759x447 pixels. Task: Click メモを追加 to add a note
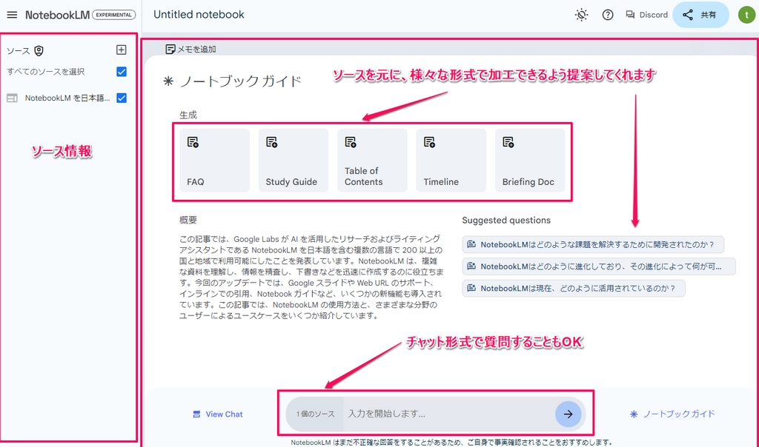pos(190,50)
